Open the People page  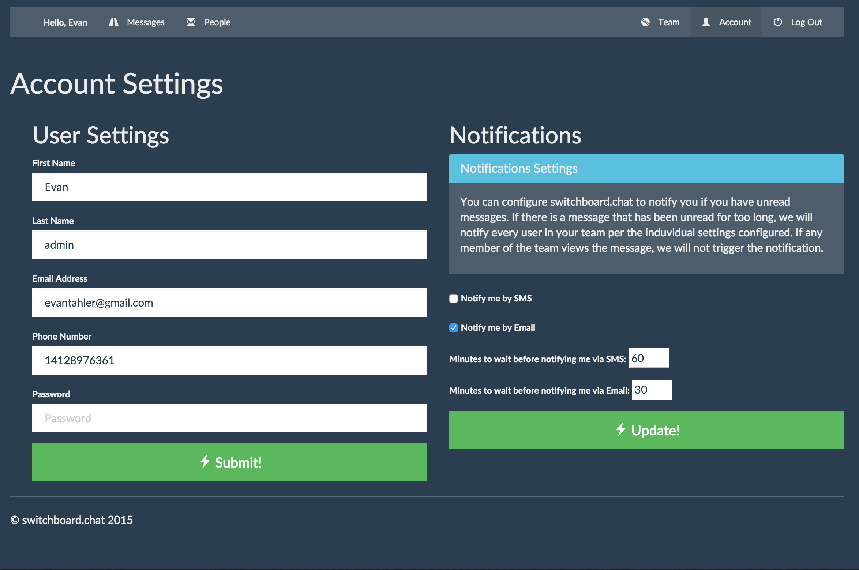tap(217, 22)
